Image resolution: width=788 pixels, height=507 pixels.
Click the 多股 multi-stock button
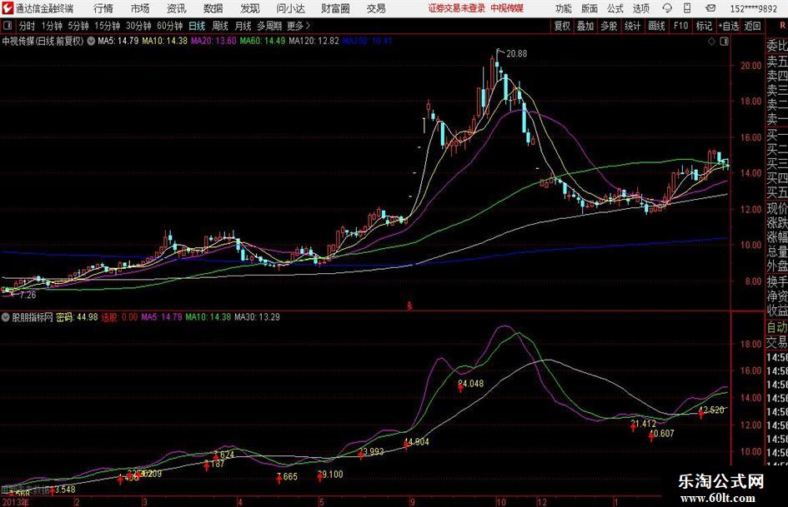pyautogui.click(x=609, y=26)
